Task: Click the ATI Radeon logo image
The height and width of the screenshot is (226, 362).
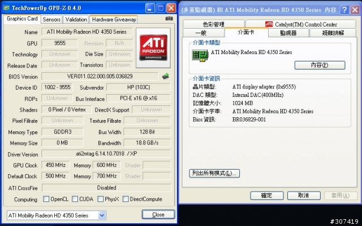Action: tap(153, 48)
